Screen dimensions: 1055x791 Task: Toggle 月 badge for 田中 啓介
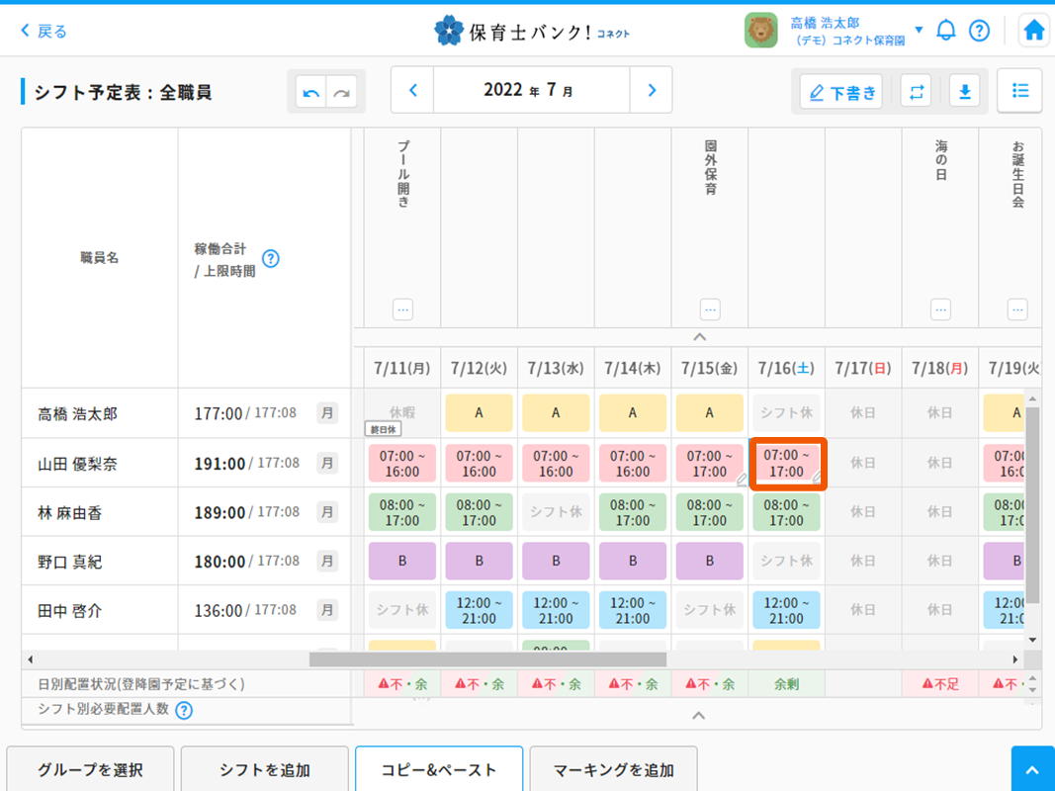(x=327, y=610)
